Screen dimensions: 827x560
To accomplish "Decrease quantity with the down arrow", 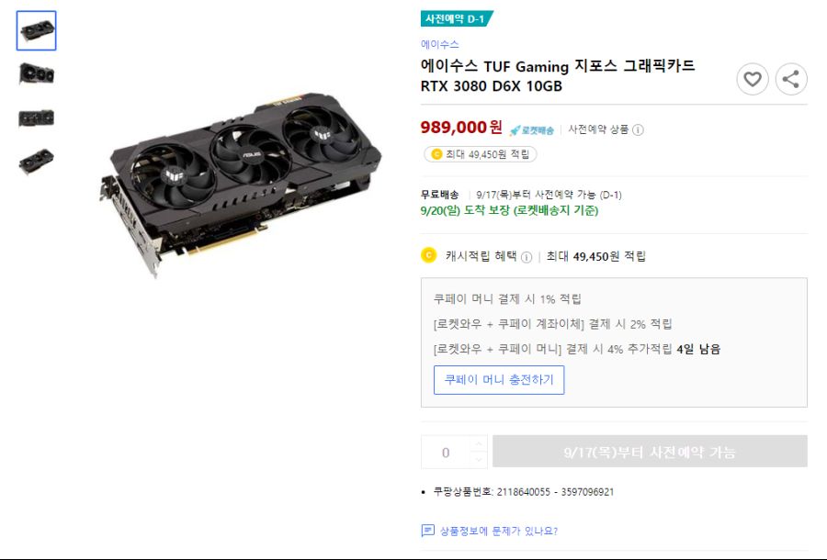I will pos(479,460).
